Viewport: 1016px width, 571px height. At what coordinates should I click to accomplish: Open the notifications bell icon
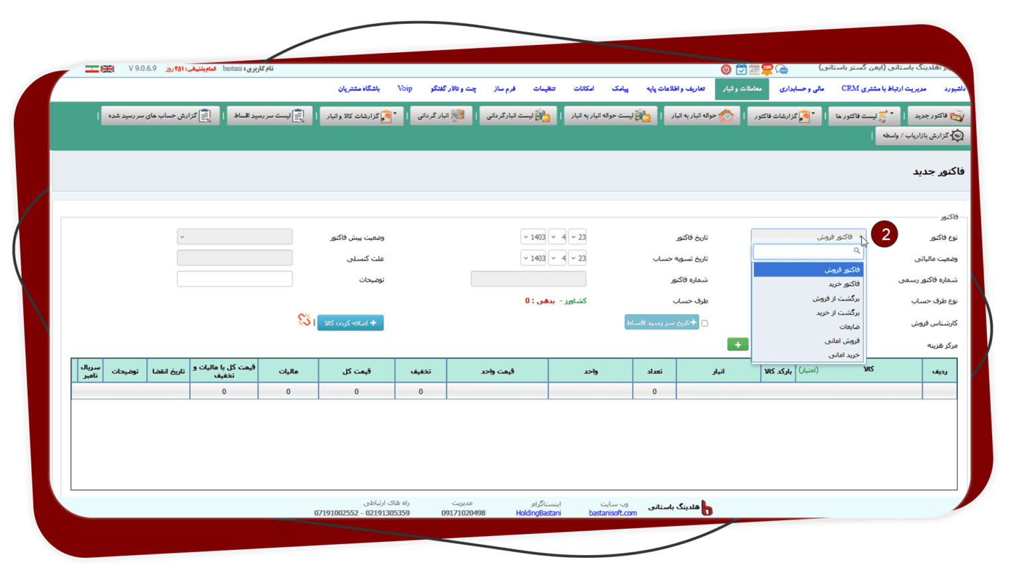pyautogui.click(x=767, y=69)
